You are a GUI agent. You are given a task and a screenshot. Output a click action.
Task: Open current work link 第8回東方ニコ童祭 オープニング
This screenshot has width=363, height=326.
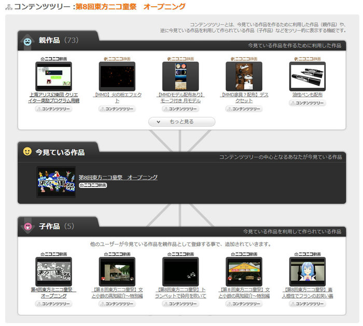(118, 178)
